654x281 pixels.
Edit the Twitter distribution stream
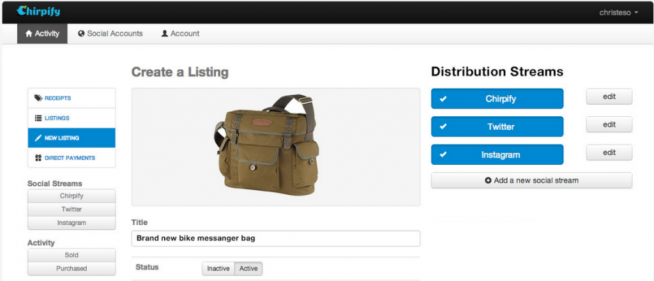(x=609, y=125)
